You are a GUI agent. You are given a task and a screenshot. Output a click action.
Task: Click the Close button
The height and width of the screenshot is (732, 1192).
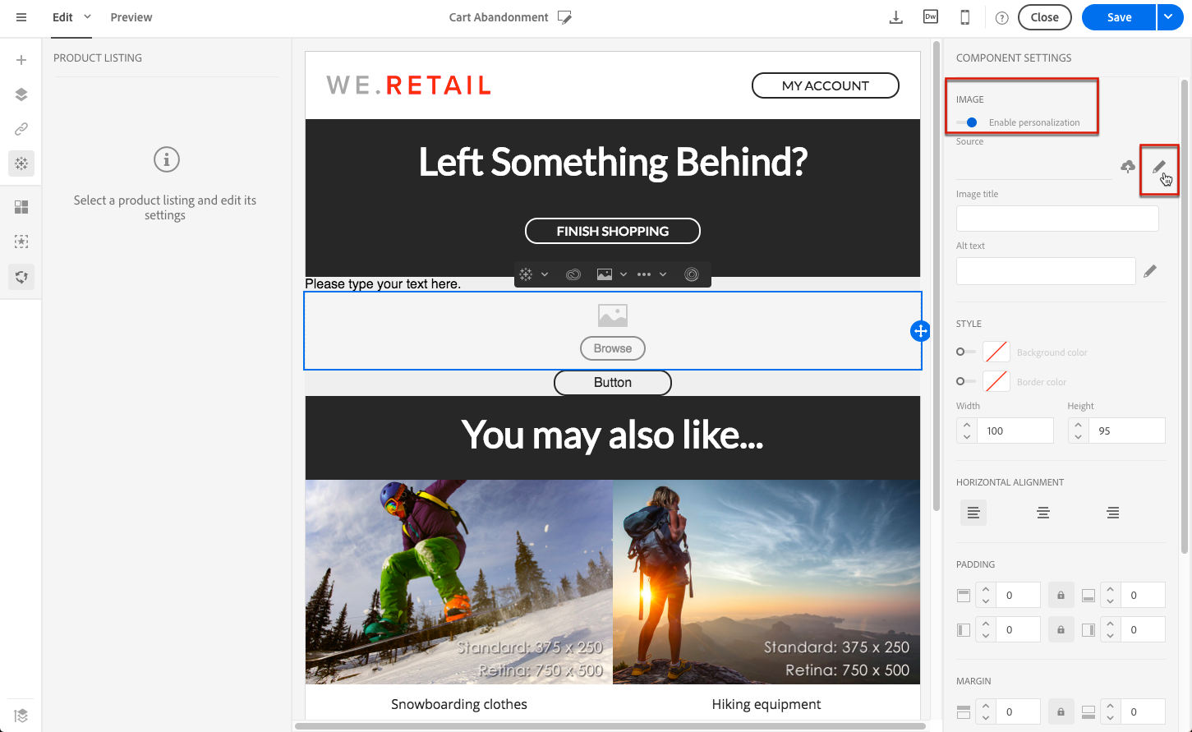pyautogui.click(x=1045, y=17)
